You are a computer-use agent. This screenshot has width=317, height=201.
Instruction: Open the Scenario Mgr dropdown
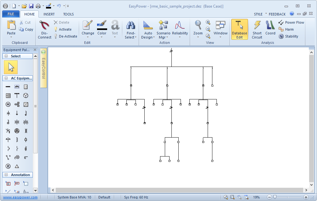163,29
